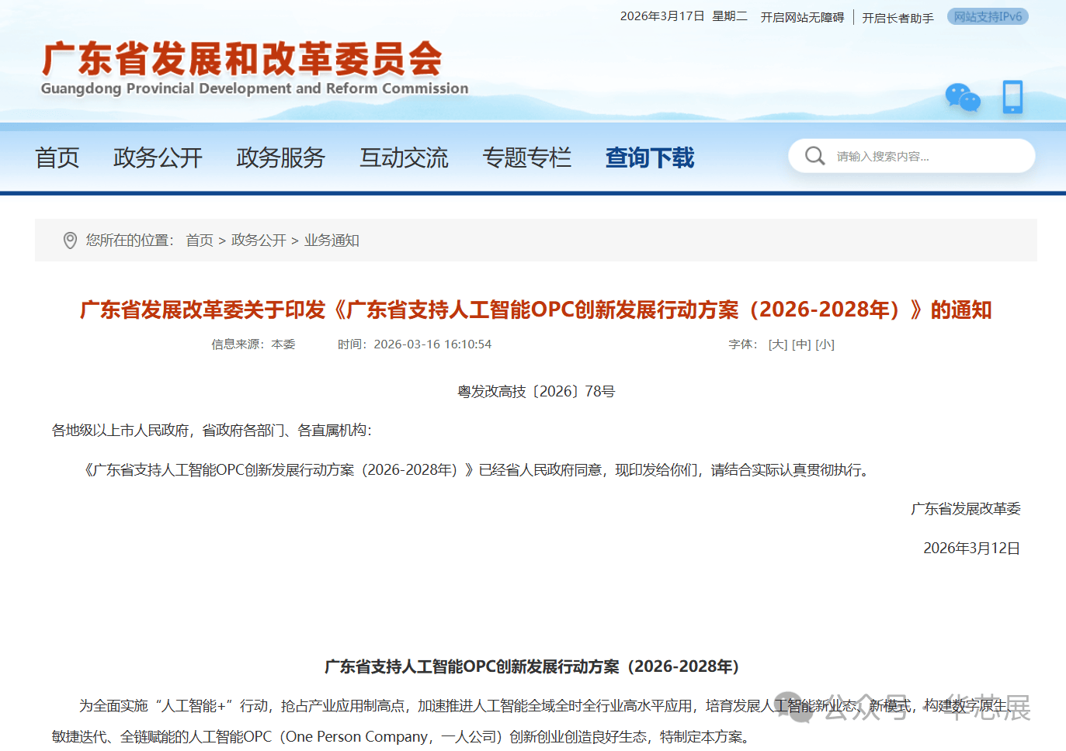Select large font size [大]
The height and width of the screenshot is (751, 1066).
(777, 344)
